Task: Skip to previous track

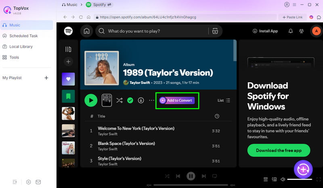Action: (178, 176)
